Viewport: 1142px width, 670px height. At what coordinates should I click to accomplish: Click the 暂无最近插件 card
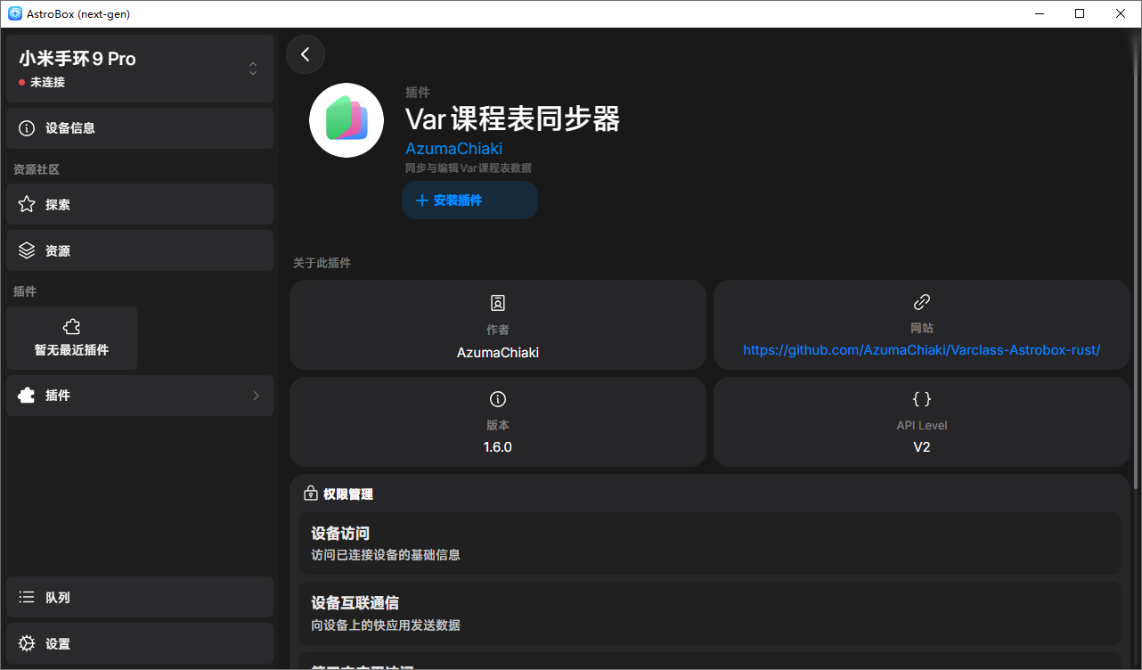click(x=72, y=338)
